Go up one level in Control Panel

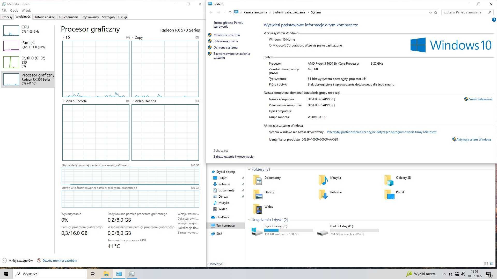pyautogui.click(x=230, y=12)
